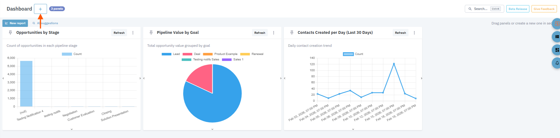Click the sidebar layout icon on right edge
Viewport: 560px width, 138px height.
tap(557, 37)
